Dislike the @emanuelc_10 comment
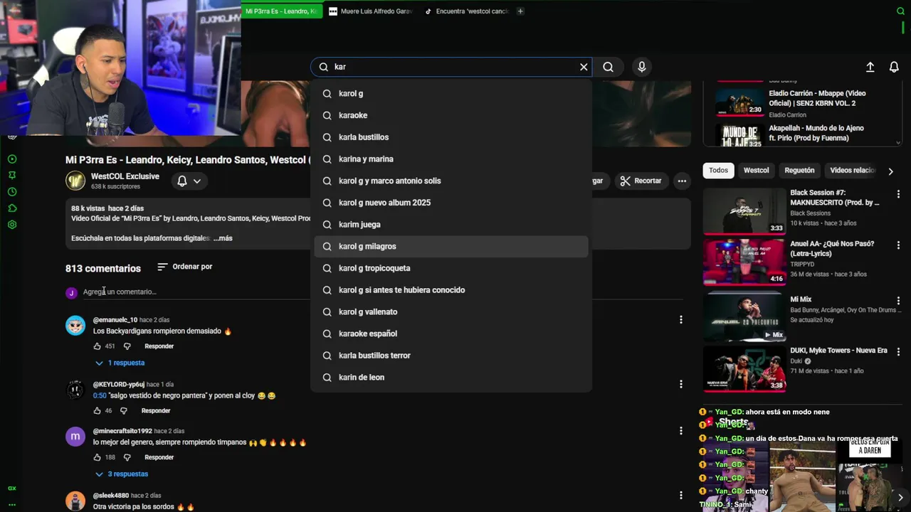 127,346
